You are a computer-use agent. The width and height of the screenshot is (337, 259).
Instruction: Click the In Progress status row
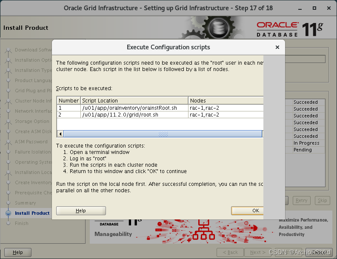tap(306, 143)
